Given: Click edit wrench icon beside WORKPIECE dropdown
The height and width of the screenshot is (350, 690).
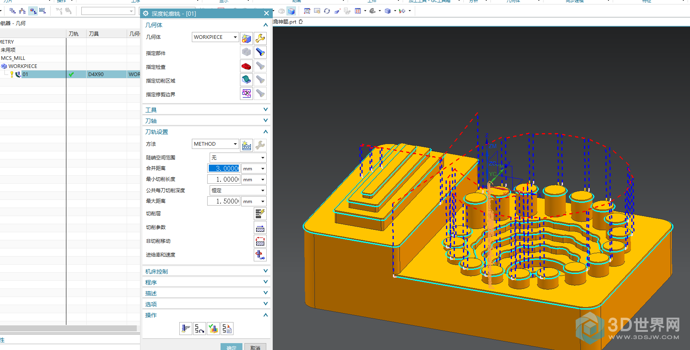Looking at the screenshot, I should [x=260, y=38].
